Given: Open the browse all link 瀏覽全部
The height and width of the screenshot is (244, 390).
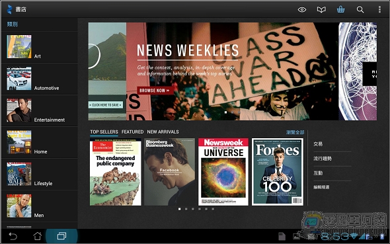Looking at the screenshot, I should (x=295, y=132).
